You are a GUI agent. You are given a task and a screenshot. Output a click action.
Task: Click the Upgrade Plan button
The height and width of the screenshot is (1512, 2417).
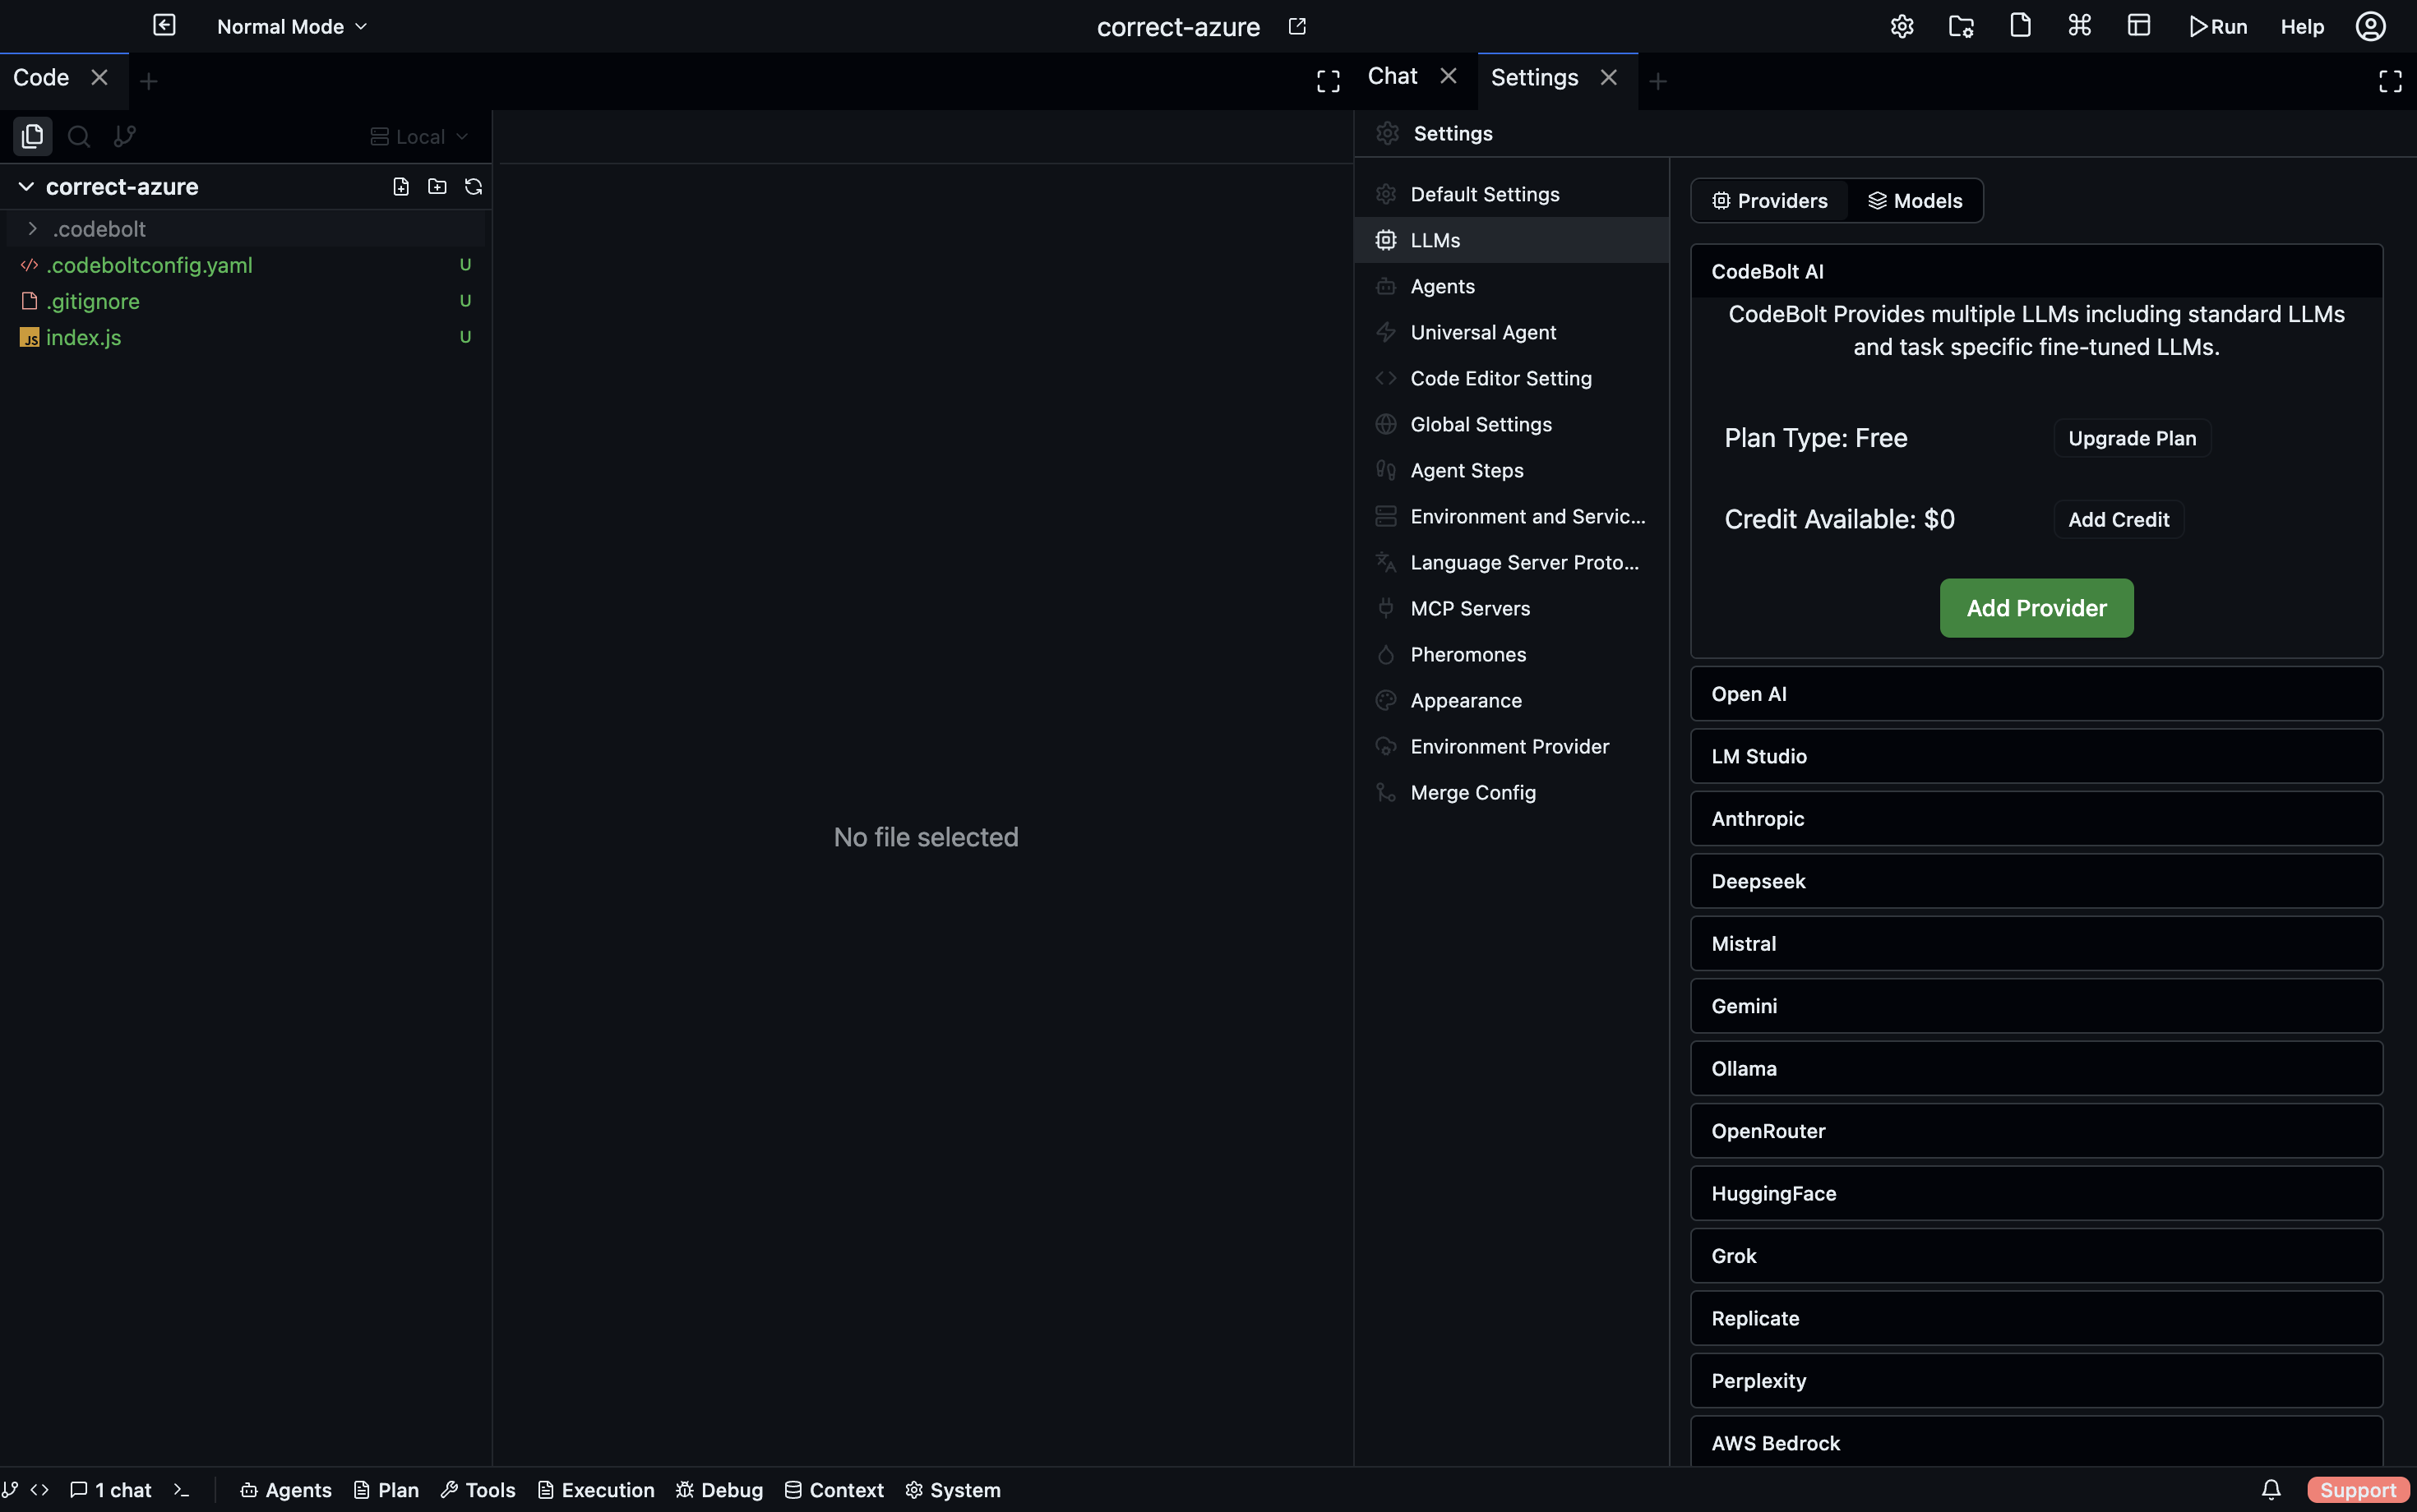pyautogui.click(x=2132, y=438)
